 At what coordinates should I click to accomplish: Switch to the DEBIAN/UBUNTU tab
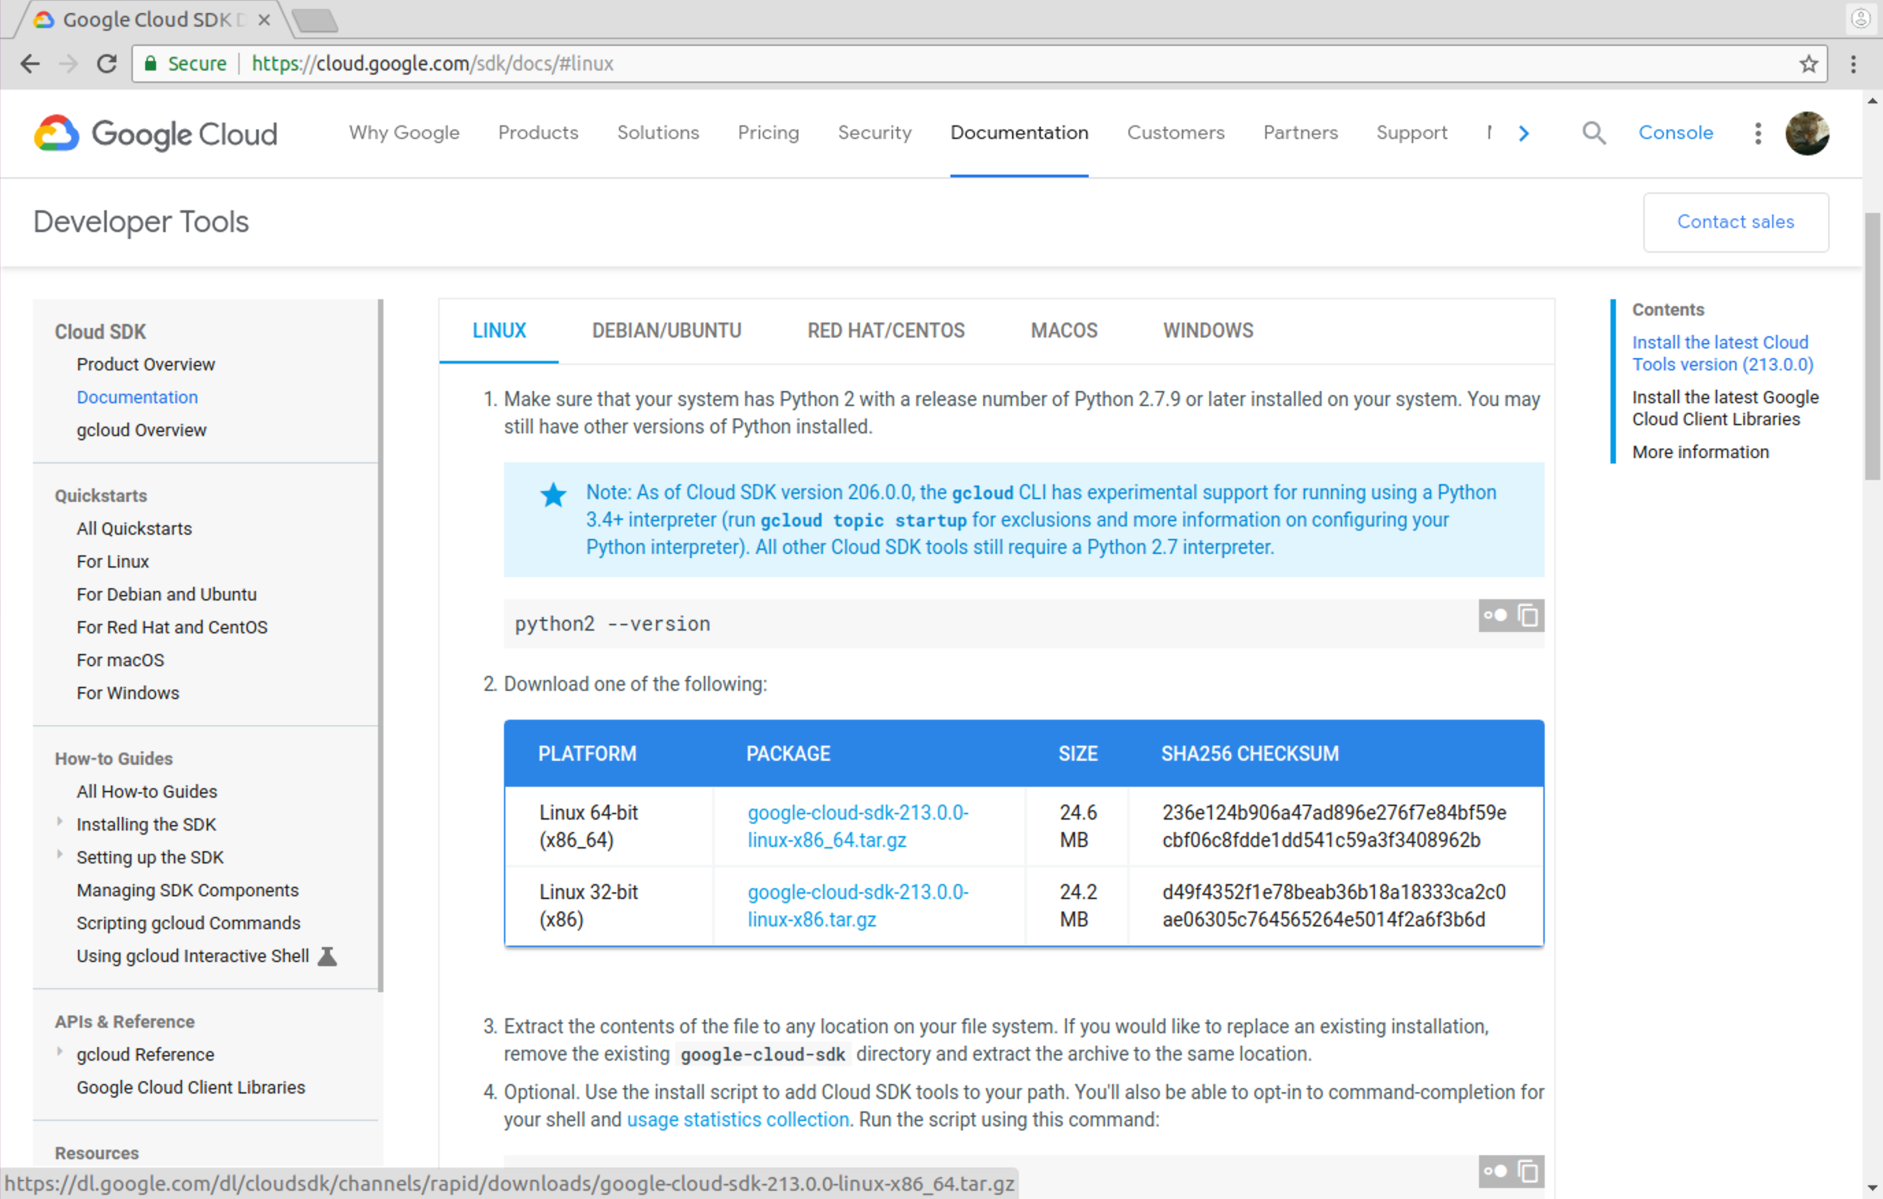(666, 331)
